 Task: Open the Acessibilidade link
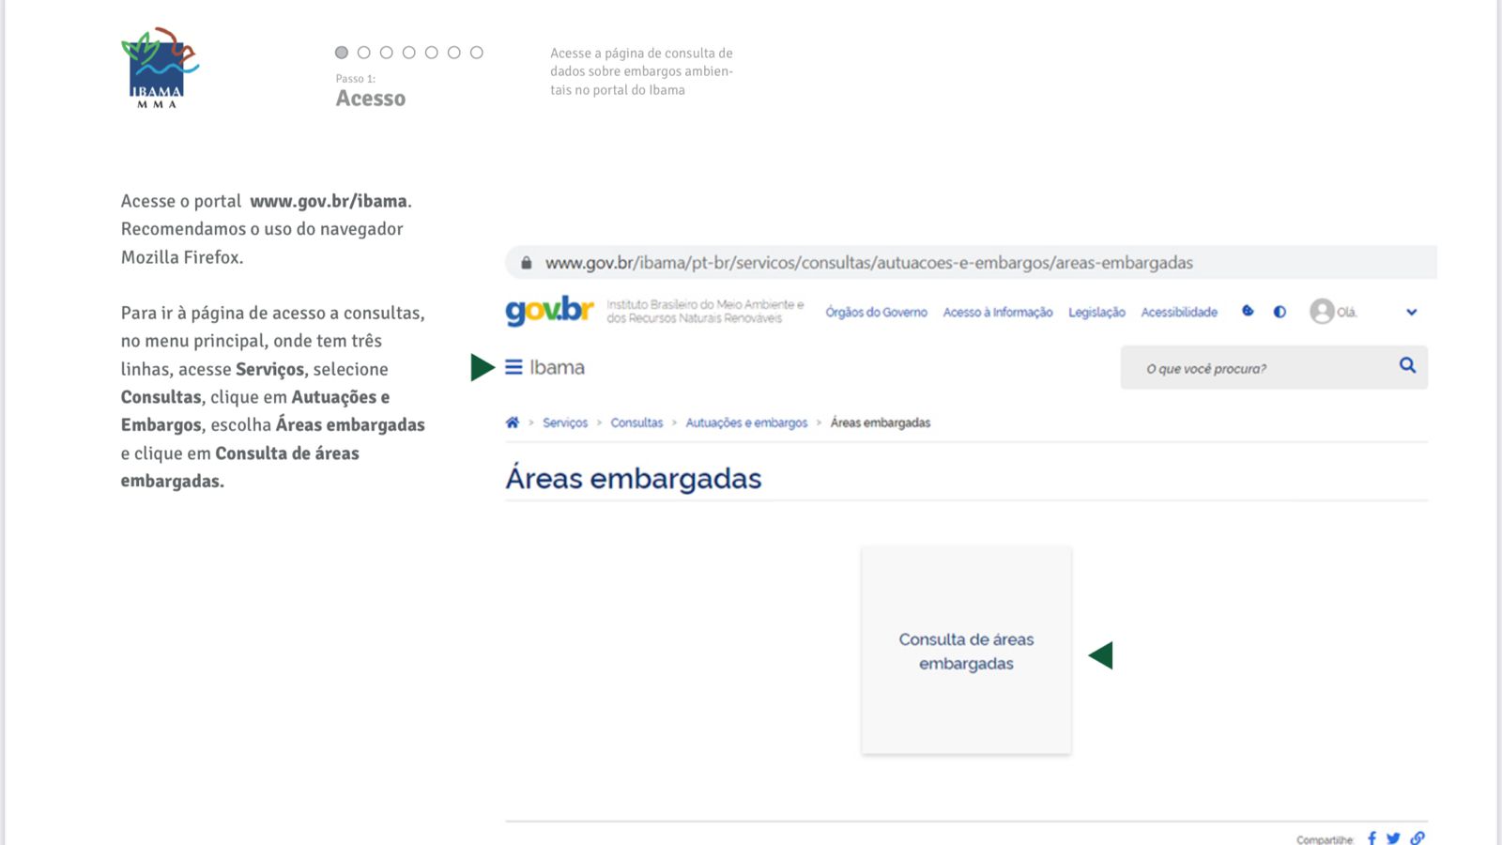tap(1179, 313)
